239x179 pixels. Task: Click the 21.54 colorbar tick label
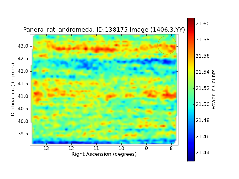coord(203,72)
